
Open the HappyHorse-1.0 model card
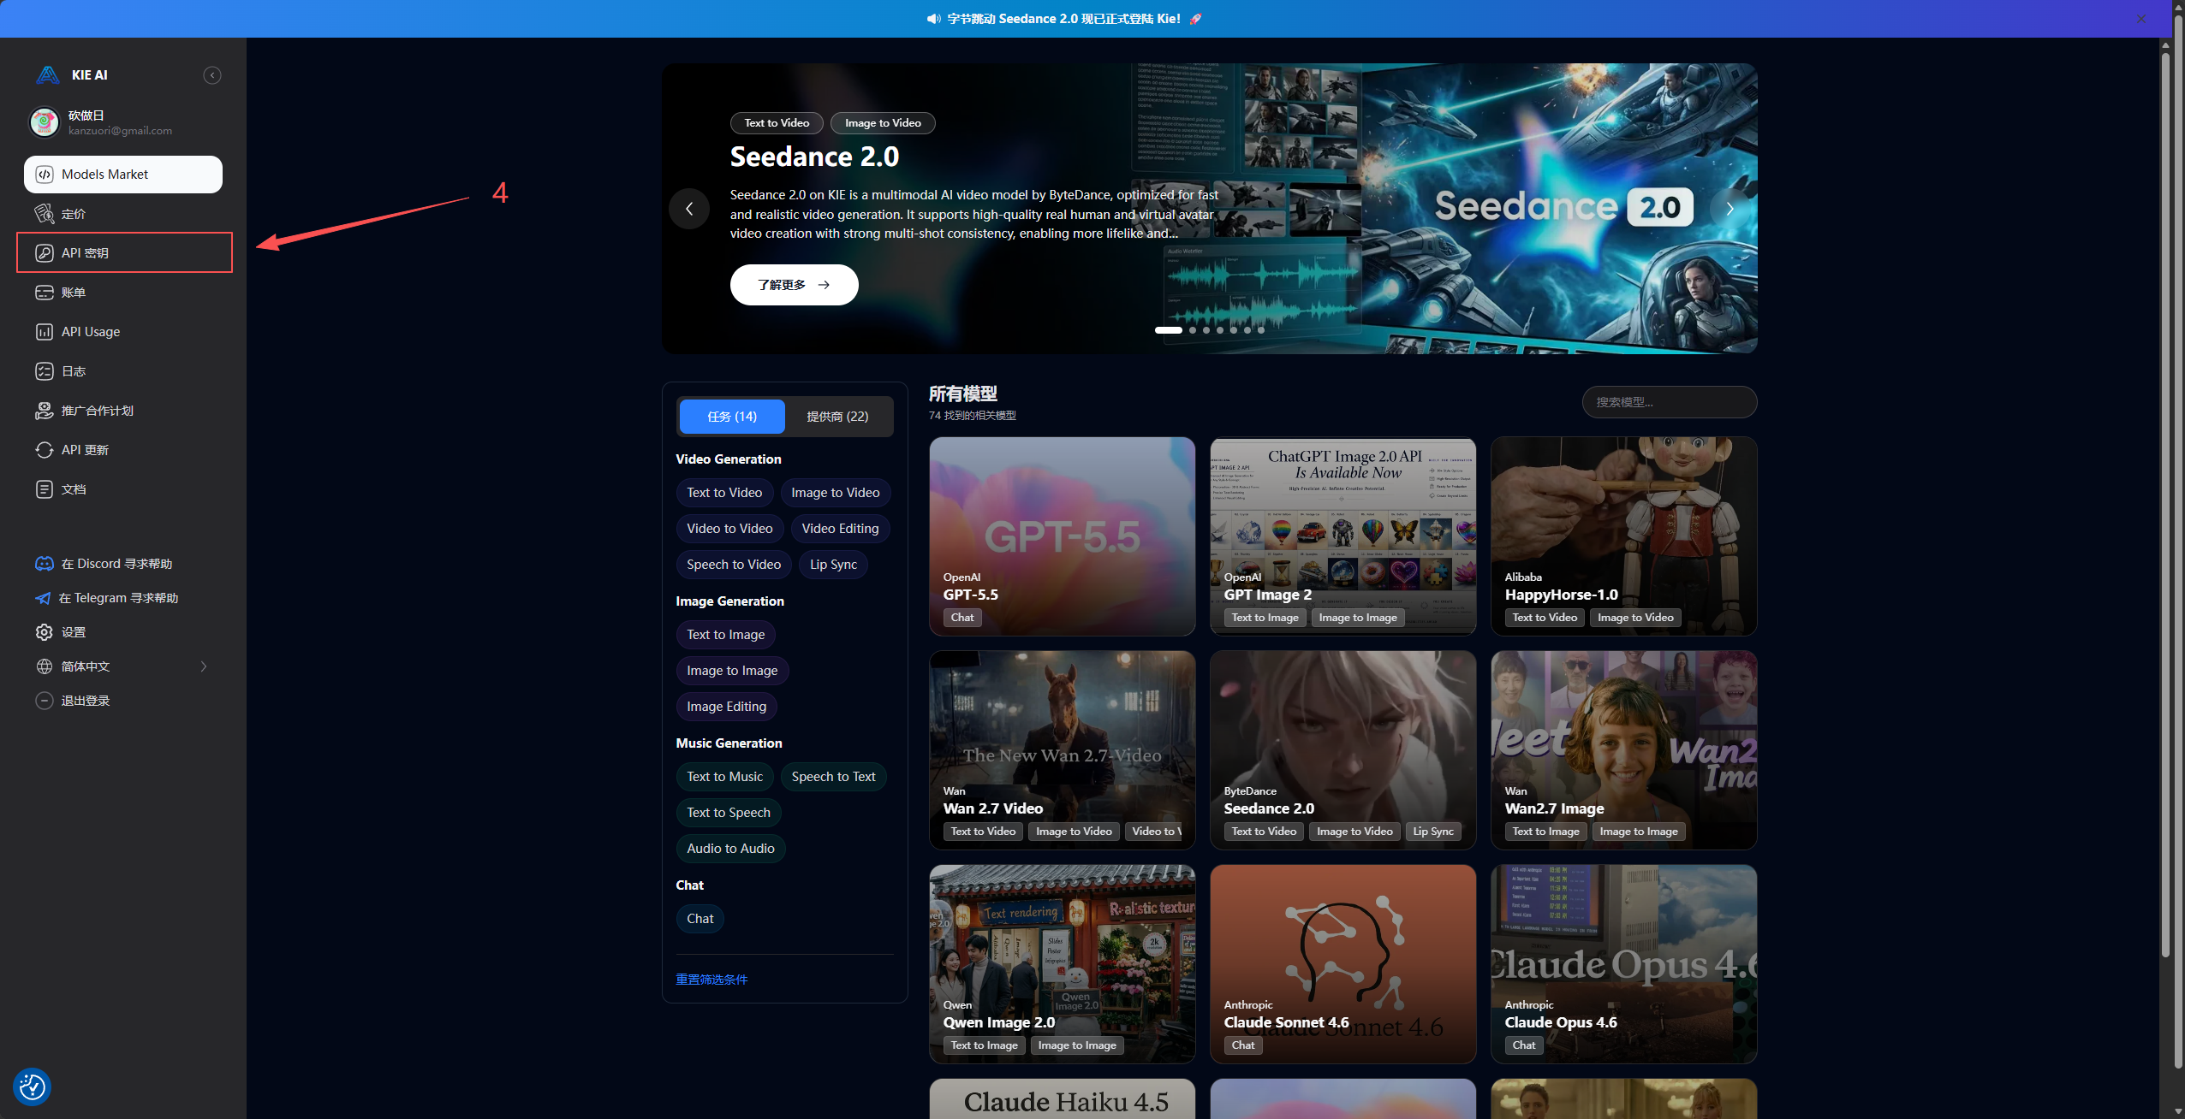(x=1624, y=536)
